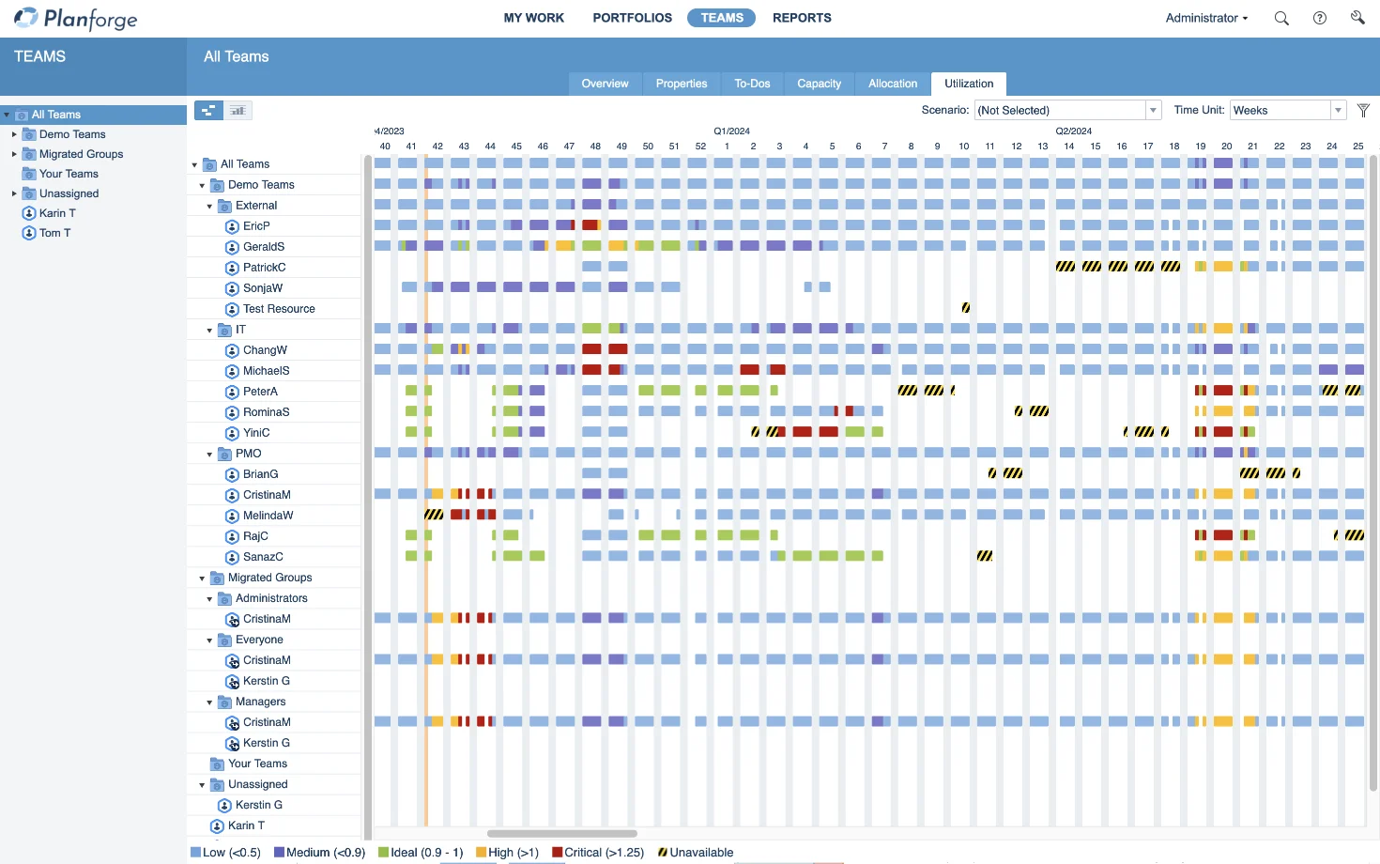Click the BrianG resource icon
The height and width of the screenshot is (864, 1380).
point(232,474)
